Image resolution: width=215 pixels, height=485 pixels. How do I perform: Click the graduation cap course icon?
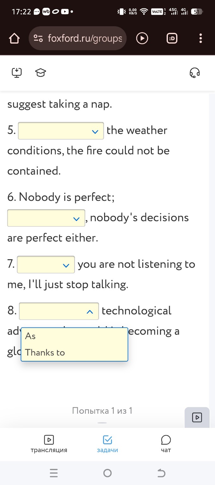click(40, 73)
